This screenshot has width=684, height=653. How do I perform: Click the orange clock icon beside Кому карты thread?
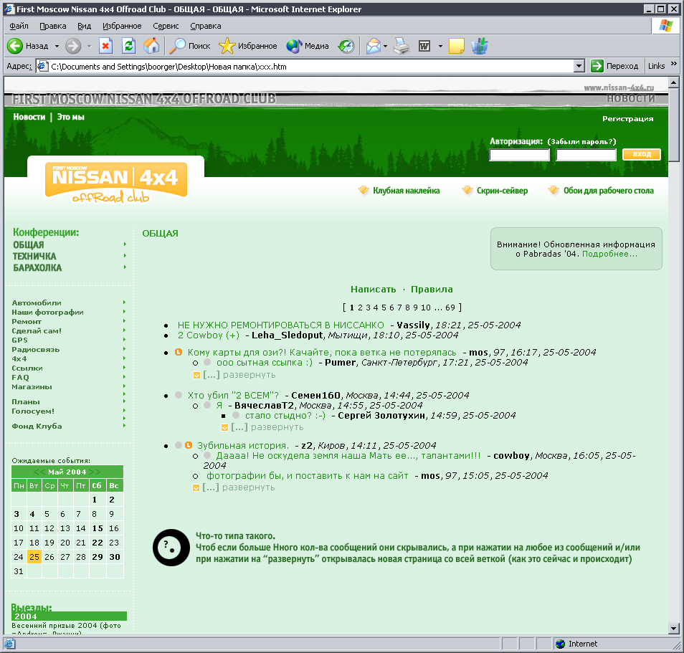[179, 352]
